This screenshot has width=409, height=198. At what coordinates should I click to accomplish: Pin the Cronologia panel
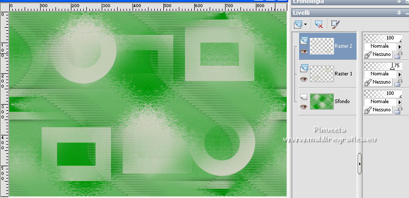click(399, 2)
